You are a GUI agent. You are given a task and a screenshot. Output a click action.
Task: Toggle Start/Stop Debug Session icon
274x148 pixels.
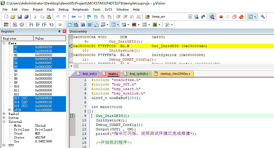[212, 17]
